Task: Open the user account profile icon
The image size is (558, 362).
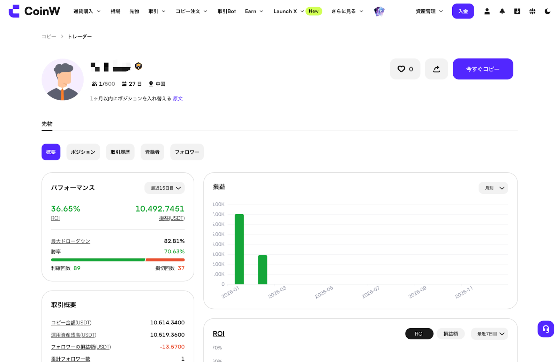Action: 487,11
